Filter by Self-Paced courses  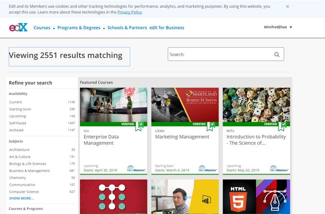[x=42, y=123]
